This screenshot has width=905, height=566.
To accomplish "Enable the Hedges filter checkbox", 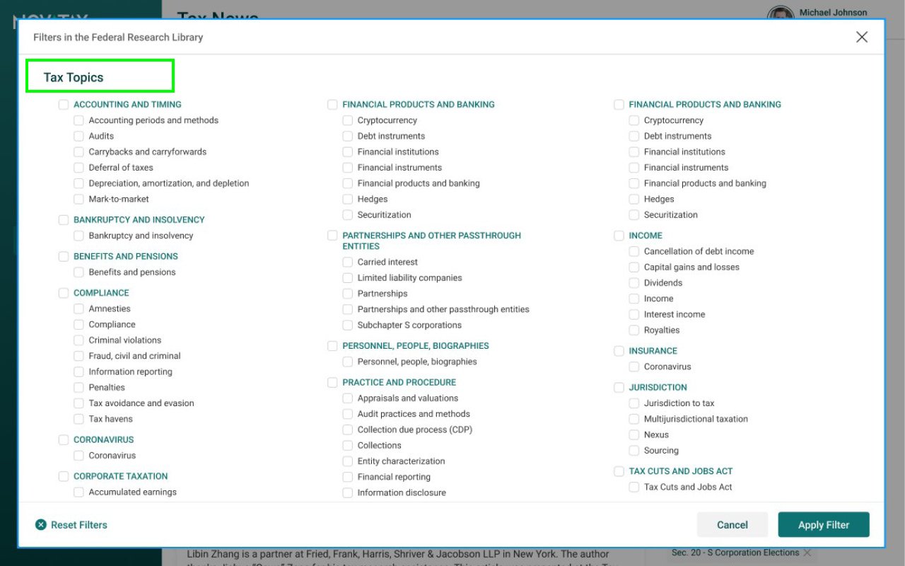I will pos(347,199).
